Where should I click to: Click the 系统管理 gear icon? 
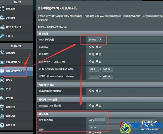tap(2, 107)
